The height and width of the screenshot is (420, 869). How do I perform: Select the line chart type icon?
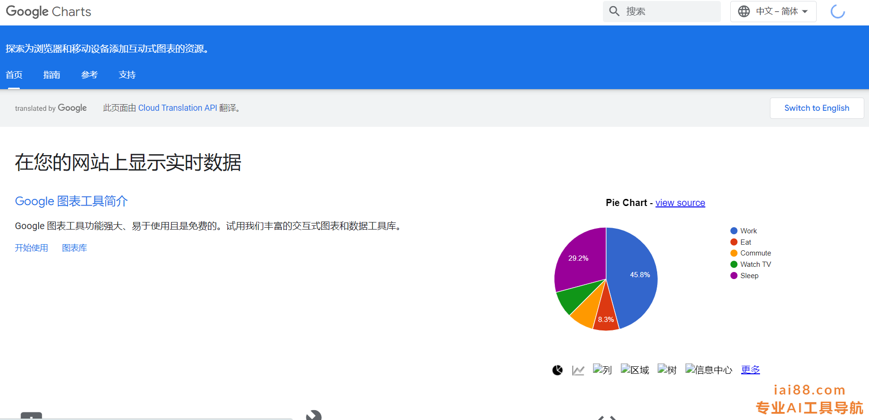578,370
